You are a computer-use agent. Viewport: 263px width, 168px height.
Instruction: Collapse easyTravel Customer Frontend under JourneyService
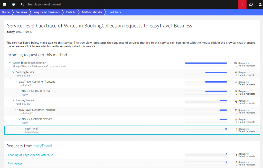click(x=16, y=110)
